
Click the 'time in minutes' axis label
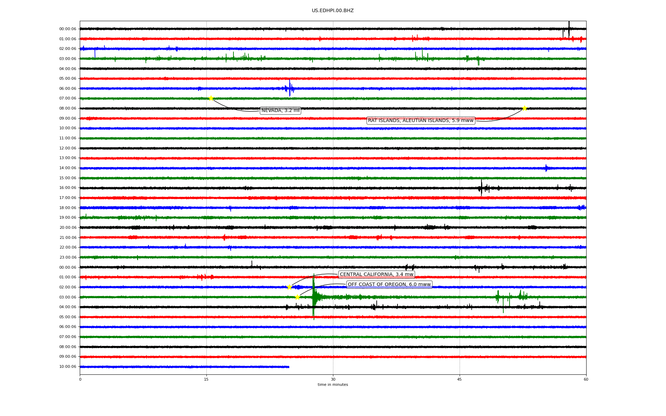click(x=332, y=385)
